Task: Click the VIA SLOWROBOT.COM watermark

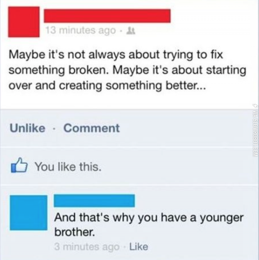Action: [255, 130]
